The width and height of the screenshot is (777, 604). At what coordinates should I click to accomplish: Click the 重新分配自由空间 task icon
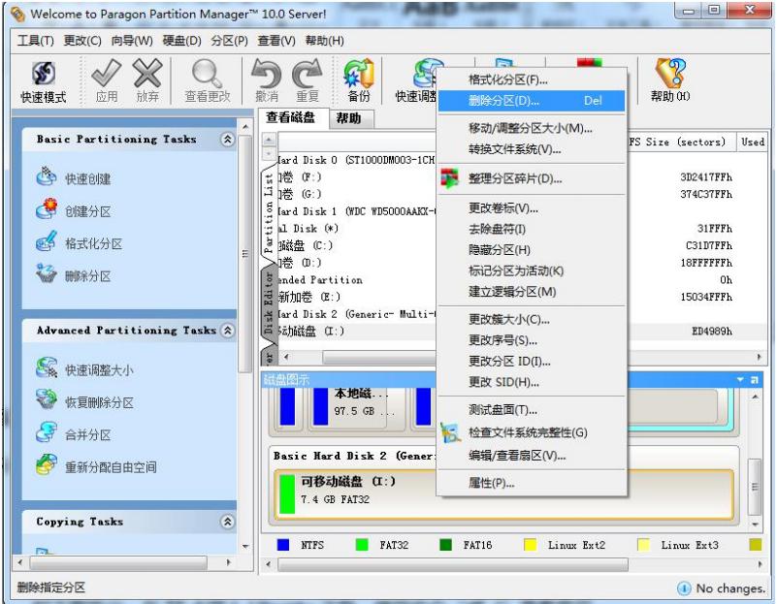[47, 465]
